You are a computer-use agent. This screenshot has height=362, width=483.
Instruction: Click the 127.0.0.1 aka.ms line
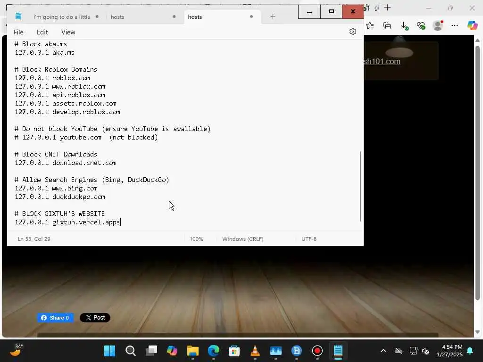point(45,52)
